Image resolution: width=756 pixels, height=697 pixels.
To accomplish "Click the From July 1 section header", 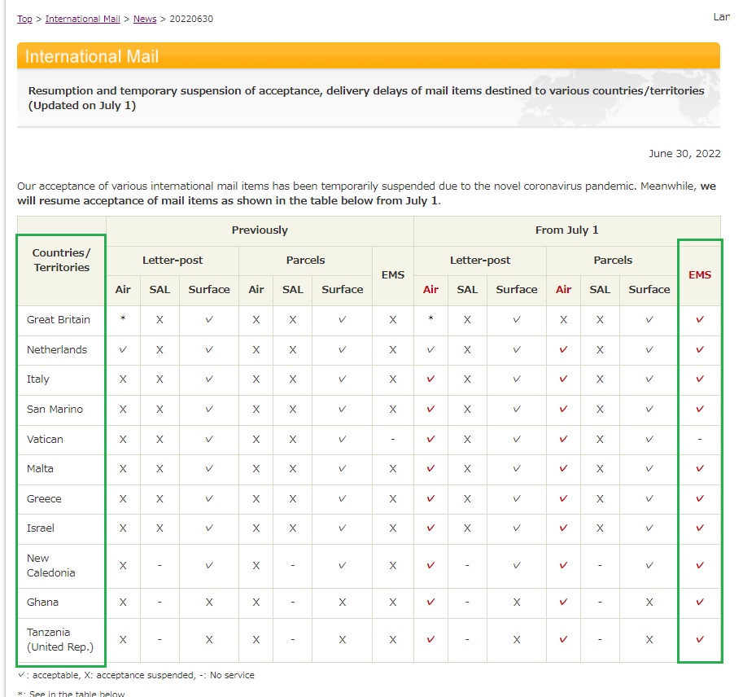I will tap(566, 230).
